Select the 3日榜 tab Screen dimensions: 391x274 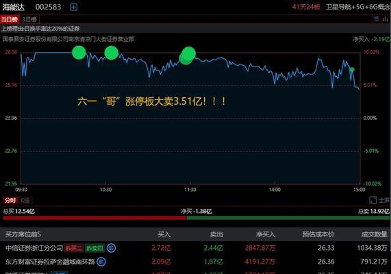pyautogui.click(x=29, y=19)
